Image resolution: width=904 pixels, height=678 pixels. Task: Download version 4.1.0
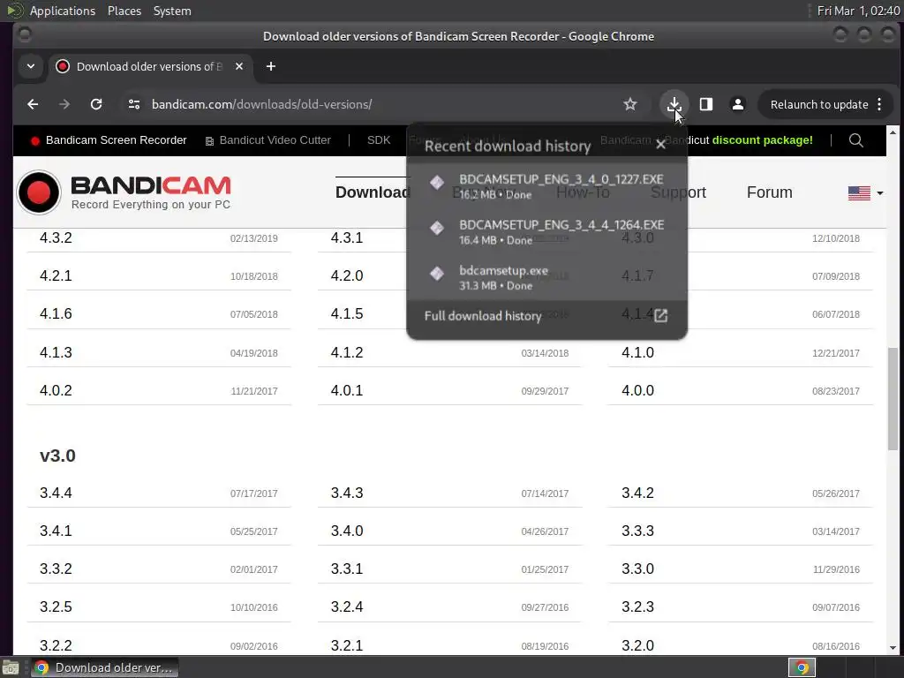637,352
